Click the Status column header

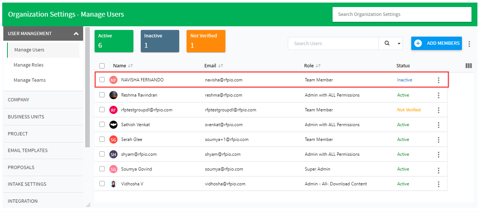[x=403, y=66]
